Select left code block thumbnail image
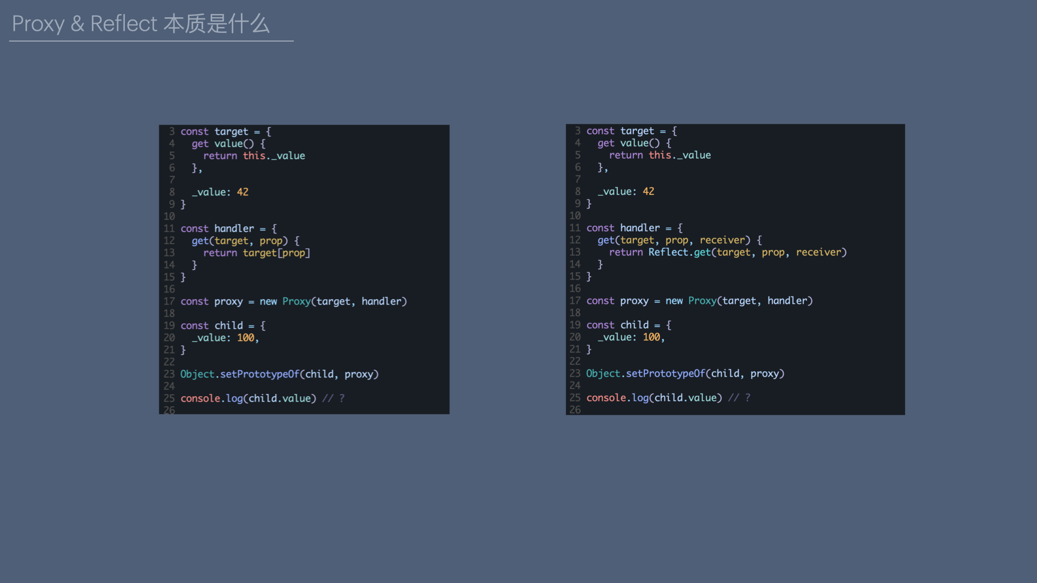 [304, 269]
